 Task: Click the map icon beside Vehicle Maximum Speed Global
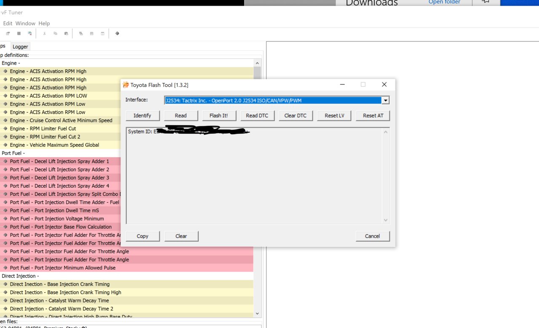[5, 145]
